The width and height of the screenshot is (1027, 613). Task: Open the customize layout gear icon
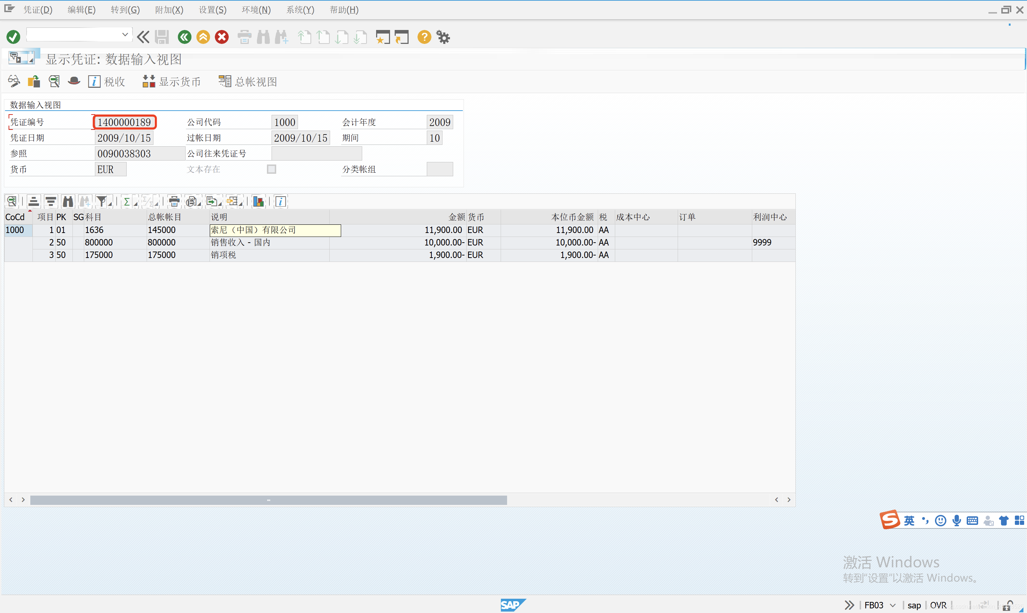pos(443,37)
